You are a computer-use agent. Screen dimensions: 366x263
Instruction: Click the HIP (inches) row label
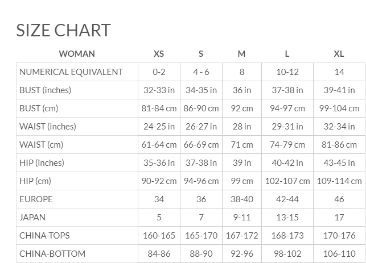pos(42,163)
